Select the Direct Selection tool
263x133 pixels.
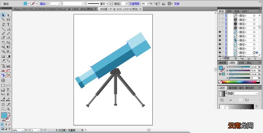pyautogui.click(x=8, y=15)
